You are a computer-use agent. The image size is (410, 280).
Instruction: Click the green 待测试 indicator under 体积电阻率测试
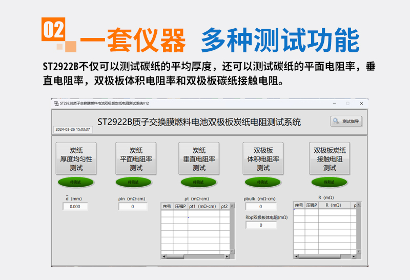(x=263, y=182)
